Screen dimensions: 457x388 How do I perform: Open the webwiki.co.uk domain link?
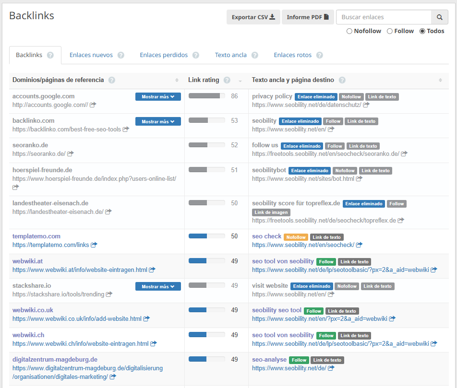[33, 310]
